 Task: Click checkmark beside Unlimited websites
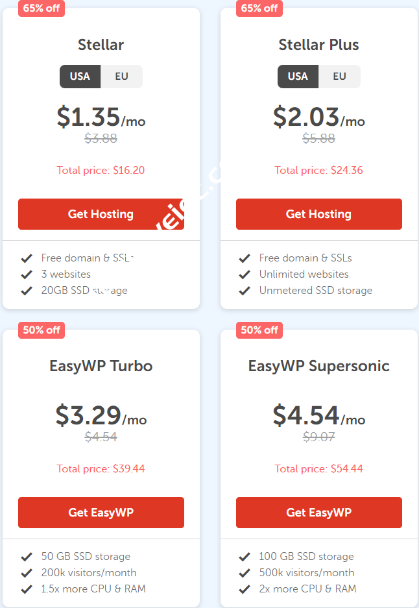pos(245,274)
